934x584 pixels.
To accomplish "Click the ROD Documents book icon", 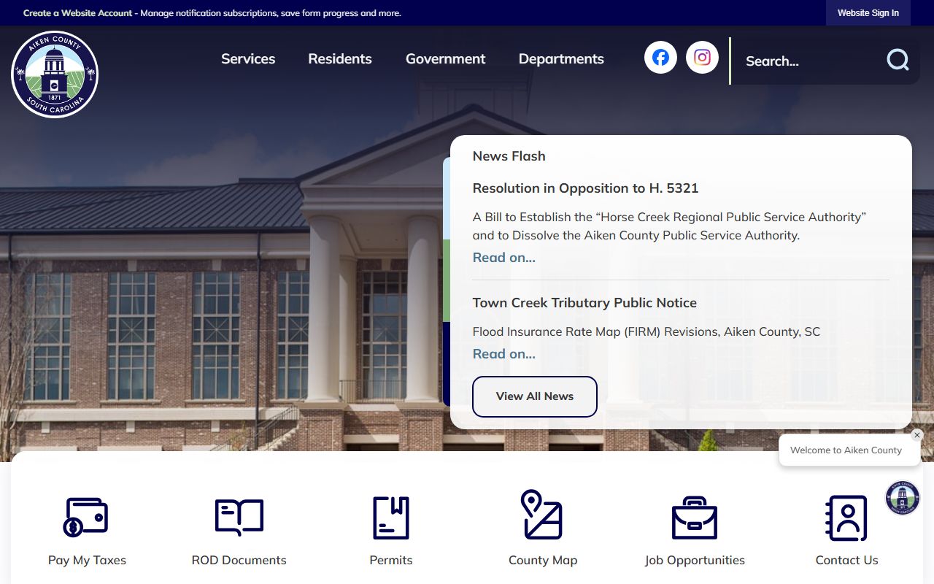I will (x=239, y=517).
